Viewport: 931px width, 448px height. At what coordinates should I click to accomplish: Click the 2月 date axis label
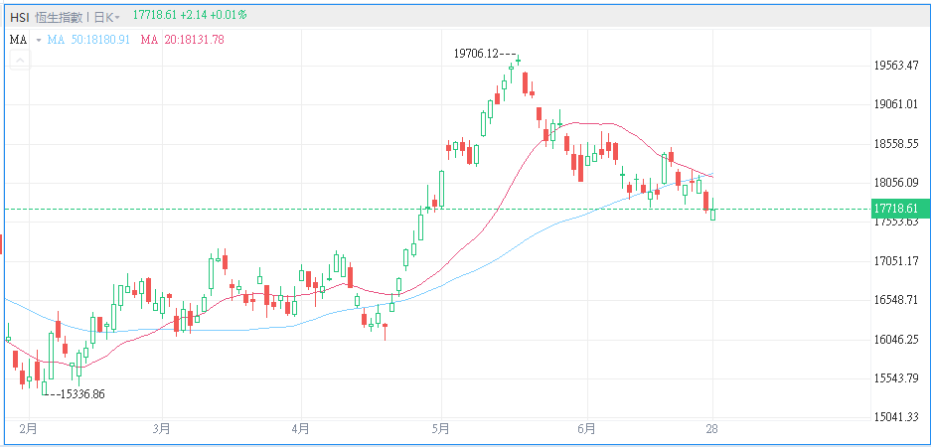pos(28,429)
